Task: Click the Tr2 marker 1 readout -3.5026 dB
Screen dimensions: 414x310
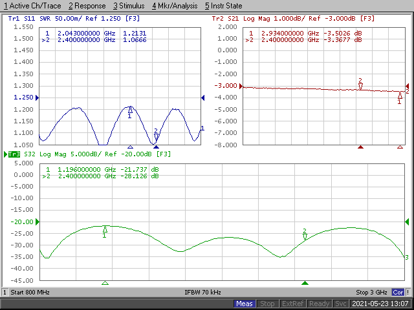Action: (343, 34)
